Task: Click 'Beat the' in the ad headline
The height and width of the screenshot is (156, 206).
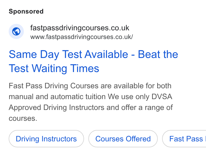Action: tap(158, 54)
